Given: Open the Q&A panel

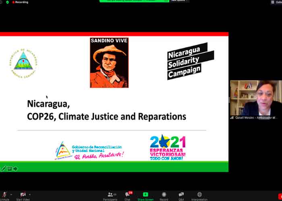Looking at the screenshot, I should point(181,195).
